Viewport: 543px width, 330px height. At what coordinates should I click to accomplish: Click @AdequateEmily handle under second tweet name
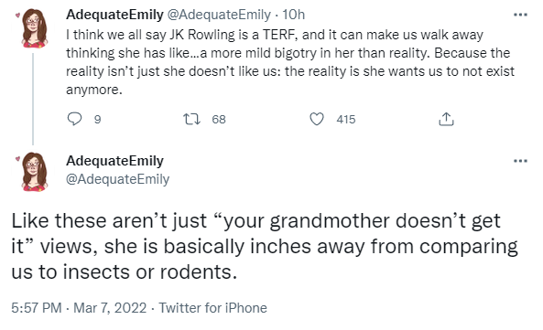pyautogui.click(x=118, y=179)
